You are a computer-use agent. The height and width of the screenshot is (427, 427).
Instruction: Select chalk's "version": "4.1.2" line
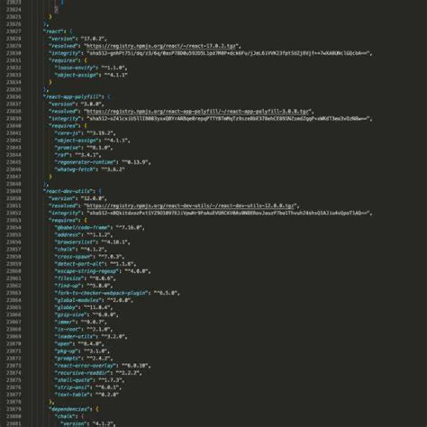click(88, 423)
